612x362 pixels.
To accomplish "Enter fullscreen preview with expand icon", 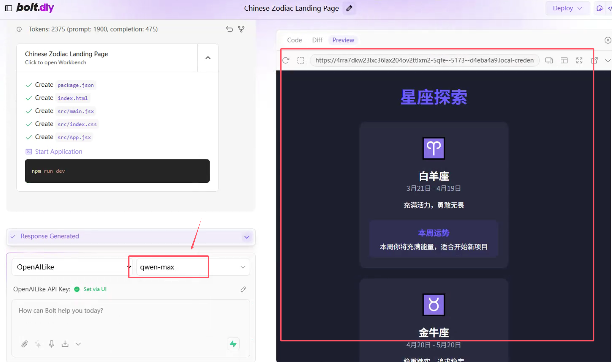I will 579,60.
